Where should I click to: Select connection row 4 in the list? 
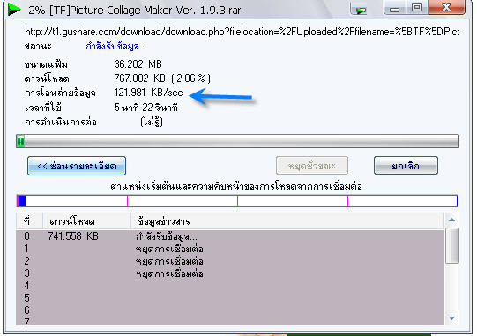pos(230,286)
